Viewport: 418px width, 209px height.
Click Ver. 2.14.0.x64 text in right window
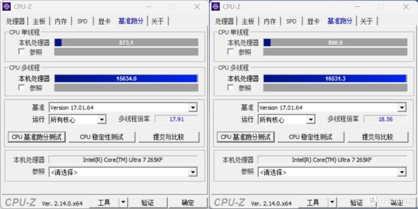[271, 204]
